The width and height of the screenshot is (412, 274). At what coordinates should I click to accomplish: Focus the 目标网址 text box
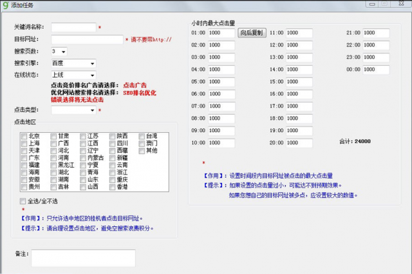point(86,39)
